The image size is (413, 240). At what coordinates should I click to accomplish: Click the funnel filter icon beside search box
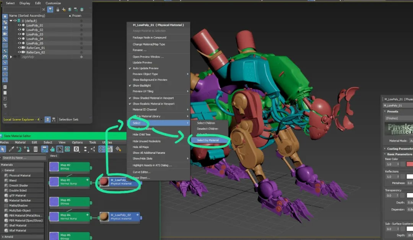(x=50, y=10)
